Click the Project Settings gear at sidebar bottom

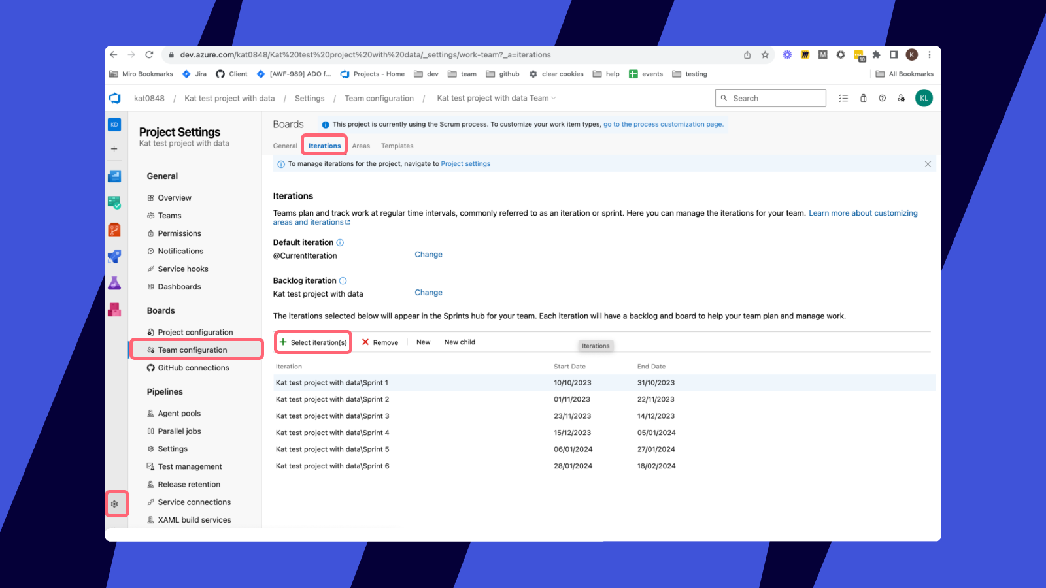(x=116, y=504)
